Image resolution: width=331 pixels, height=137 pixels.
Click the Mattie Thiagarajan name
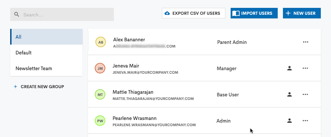133,92
